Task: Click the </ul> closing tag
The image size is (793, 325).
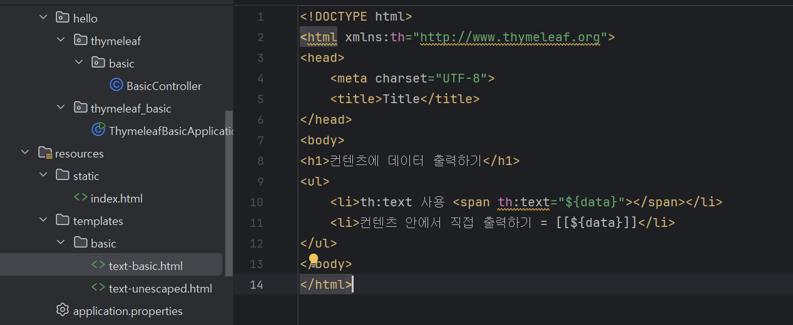Action: [x=319, y=243]
